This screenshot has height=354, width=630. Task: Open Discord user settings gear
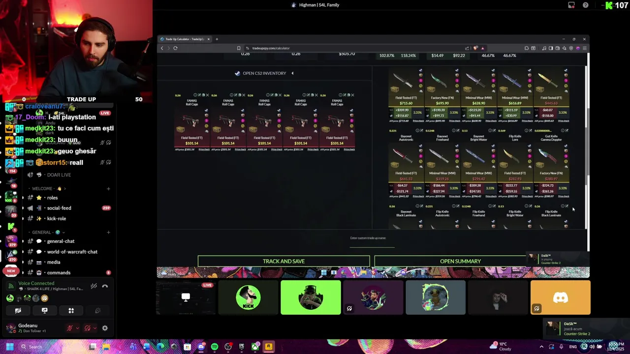pyautogui.click(x=105, y=328)
